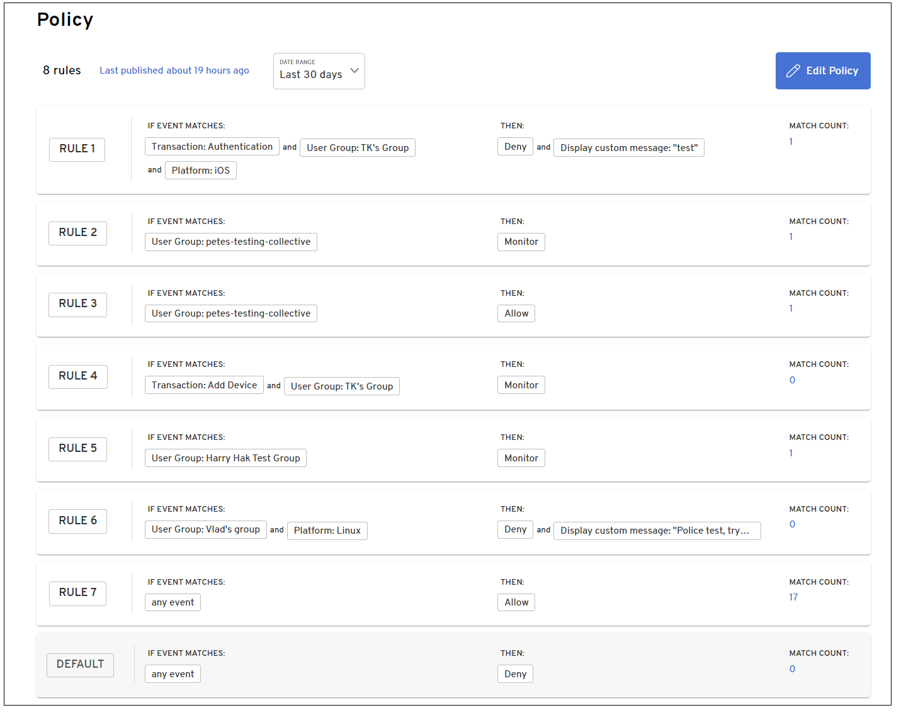Select the RULE 4 label
This screenshot has height=715, width=906.
click(77, 376)
